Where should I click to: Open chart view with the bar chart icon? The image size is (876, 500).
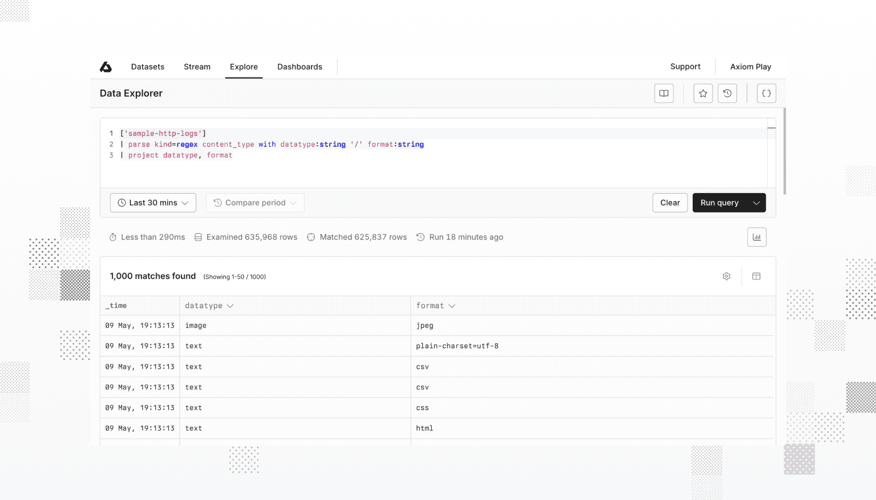(756, 237)
